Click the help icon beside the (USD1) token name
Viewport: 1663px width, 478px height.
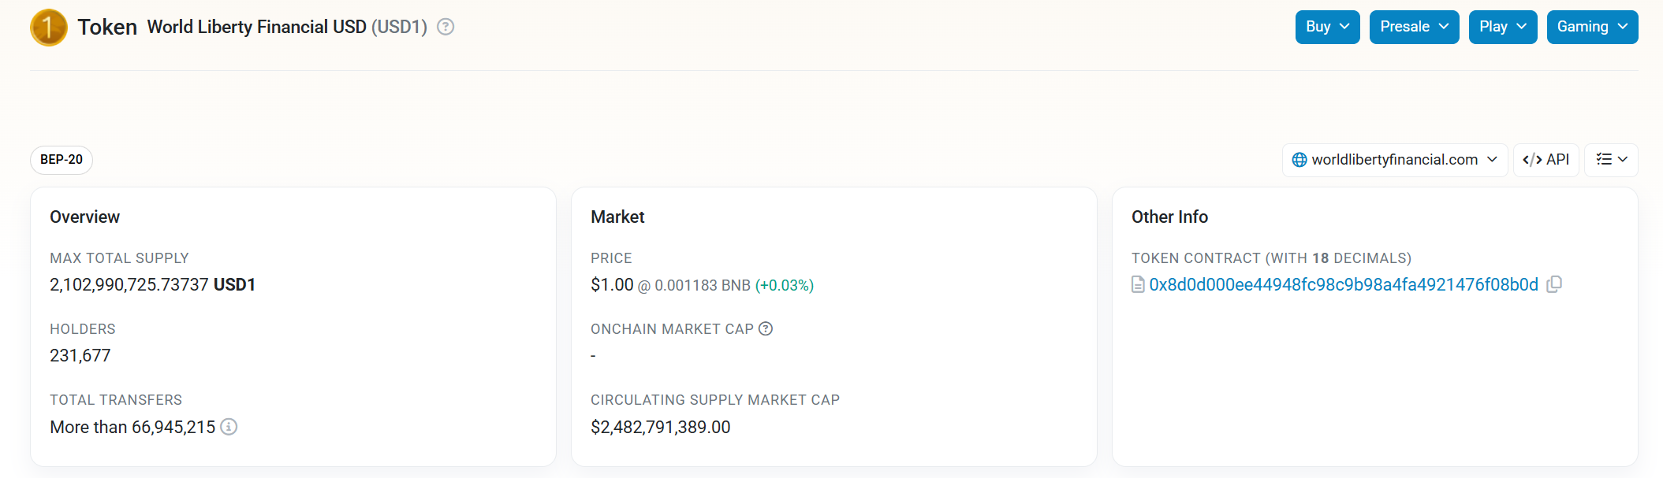coord(446,27)
